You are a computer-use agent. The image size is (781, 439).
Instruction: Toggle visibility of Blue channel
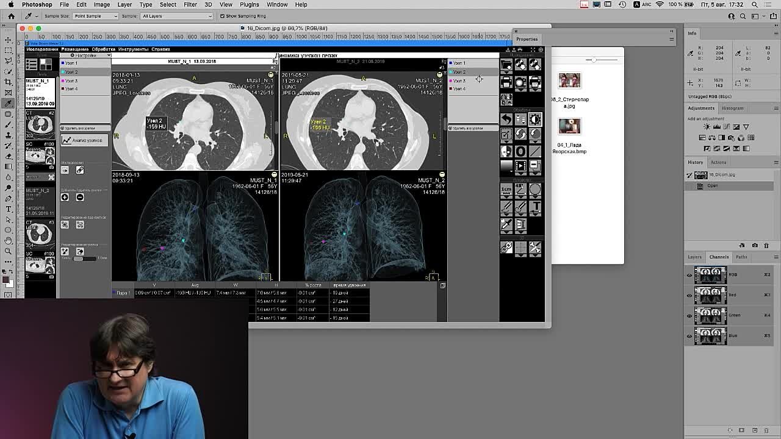(x=689, y=336)
